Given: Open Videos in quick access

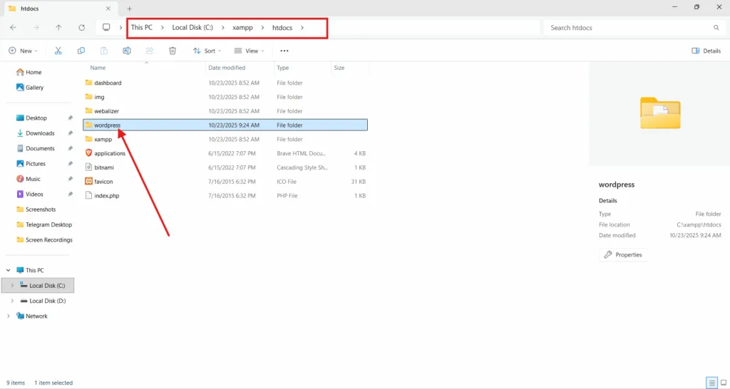Looking at the screenshot, I should click(30, 194).
